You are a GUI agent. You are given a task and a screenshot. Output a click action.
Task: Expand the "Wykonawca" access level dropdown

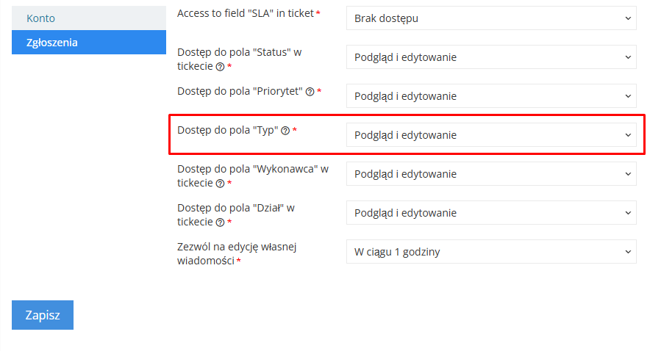[491, 174]
